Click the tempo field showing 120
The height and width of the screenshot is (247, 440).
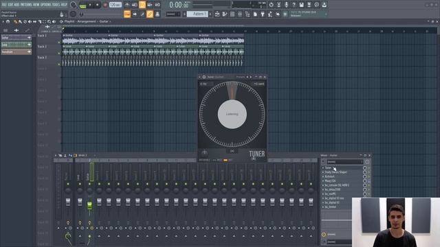pos(115,5)
